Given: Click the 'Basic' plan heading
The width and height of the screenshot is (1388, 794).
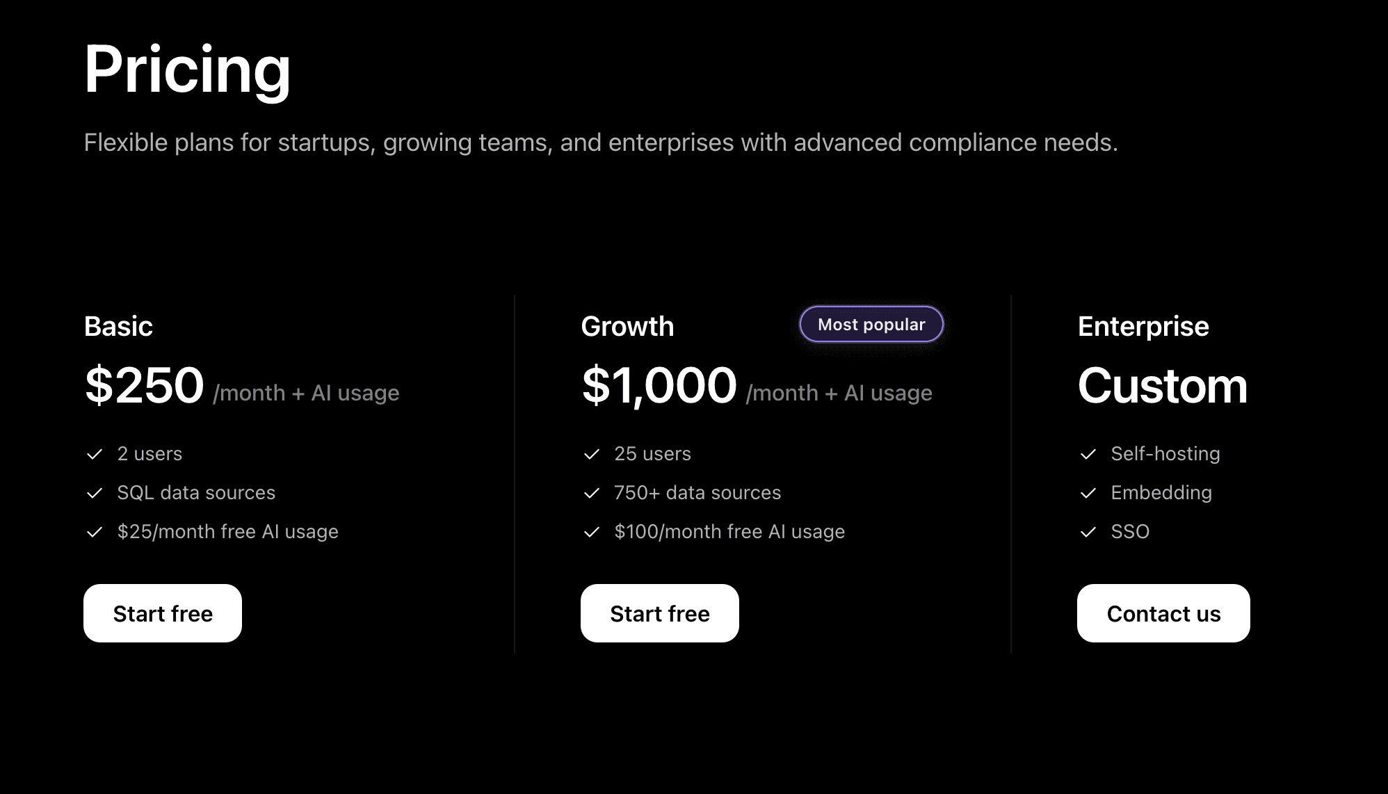Looking at the screenshot, I should point(118,325).
